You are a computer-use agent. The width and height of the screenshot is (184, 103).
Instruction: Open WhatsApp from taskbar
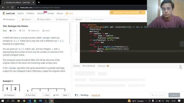[35, 101]
